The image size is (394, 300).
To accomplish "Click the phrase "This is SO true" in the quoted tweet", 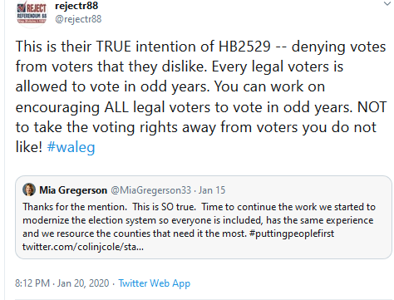I will coord(164,207).
